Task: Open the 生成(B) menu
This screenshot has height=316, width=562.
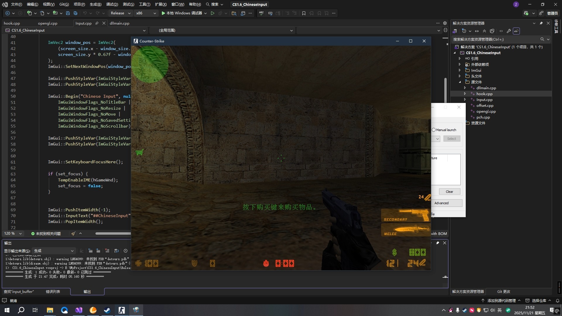Action: point(95,4)
